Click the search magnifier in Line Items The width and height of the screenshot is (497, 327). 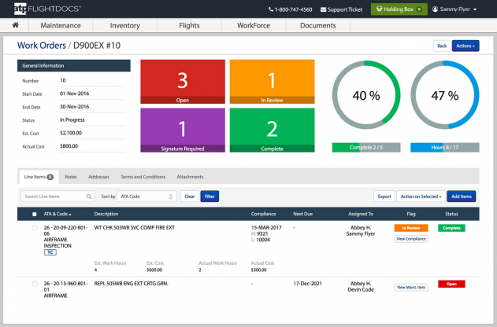pos(87,197)
